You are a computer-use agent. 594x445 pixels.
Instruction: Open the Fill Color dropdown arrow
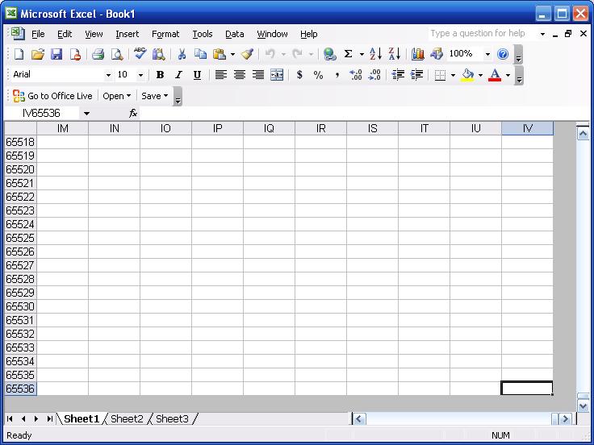(x=480, y=75)
